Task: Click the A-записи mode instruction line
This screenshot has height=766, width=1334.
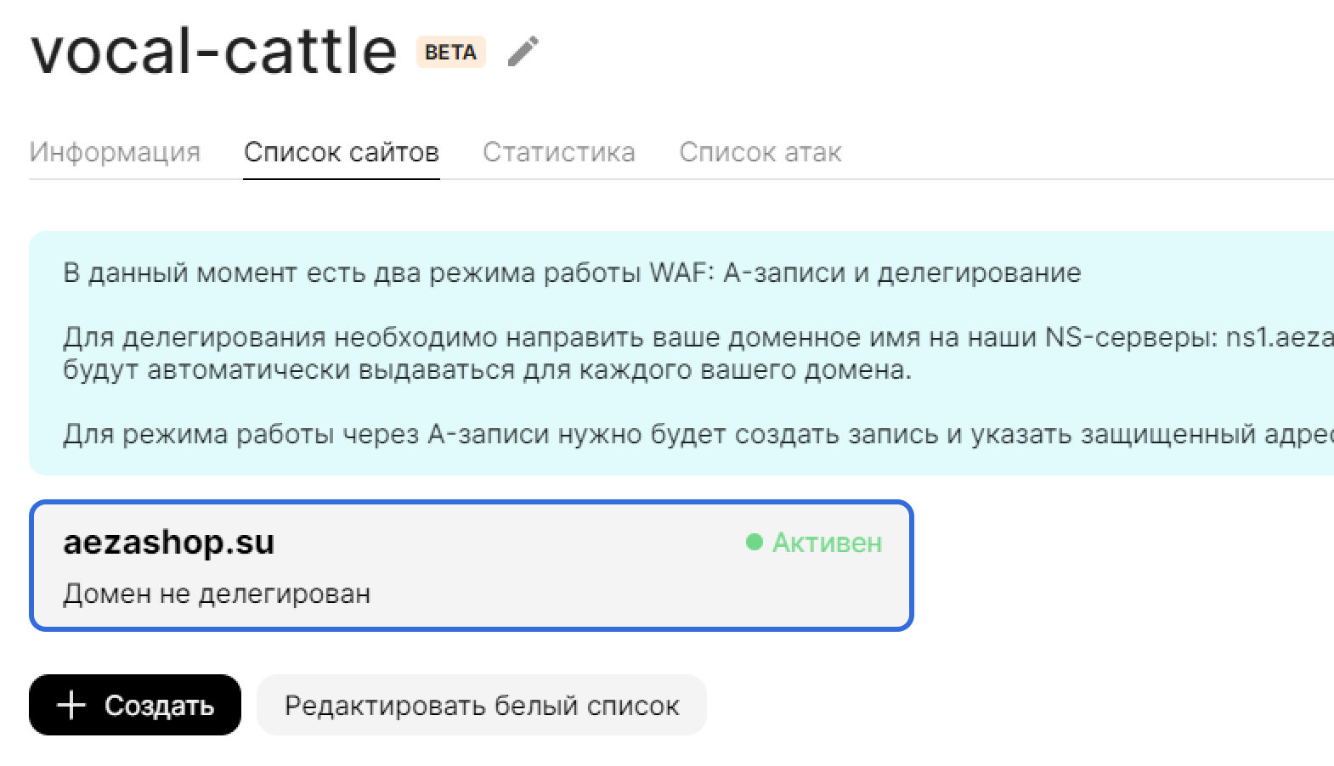Action: point(697,434)
